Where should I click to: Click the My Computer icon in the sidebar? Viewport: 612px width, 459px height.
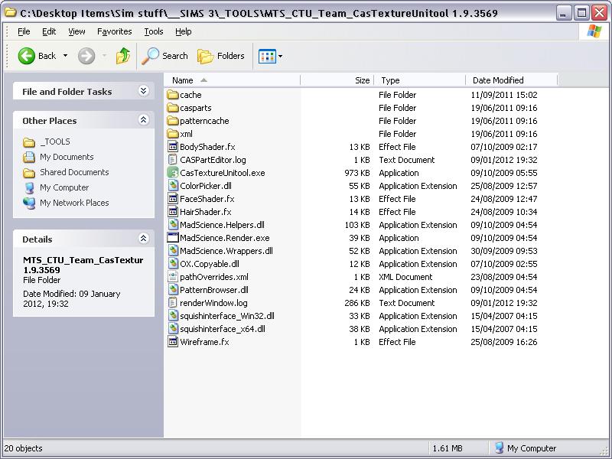(x=64, y=187)
